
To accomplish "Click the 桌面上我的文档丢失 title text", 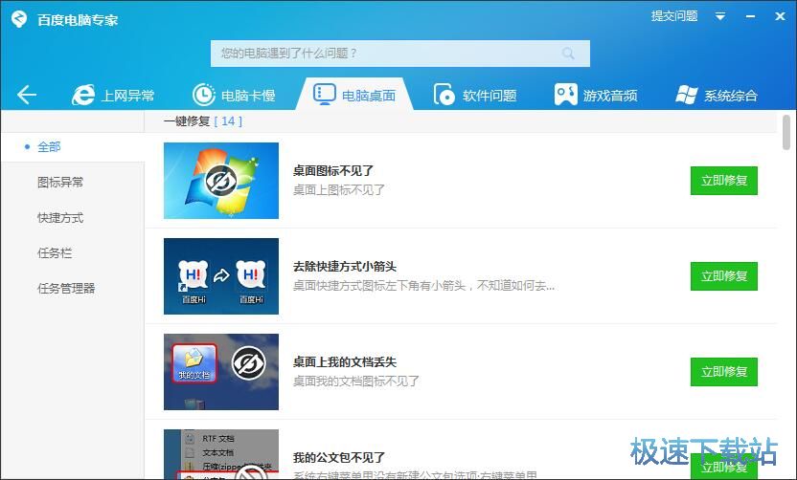I will tap(345, 362).
